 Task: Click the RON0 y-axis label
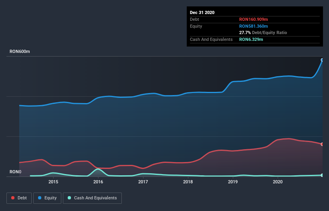pyautogui.click(x=16, y=172)
